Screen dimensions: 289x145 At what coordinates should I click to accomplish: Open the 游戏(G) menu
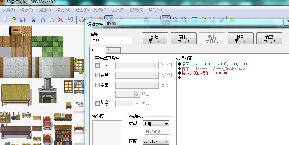tap(136, 10)
